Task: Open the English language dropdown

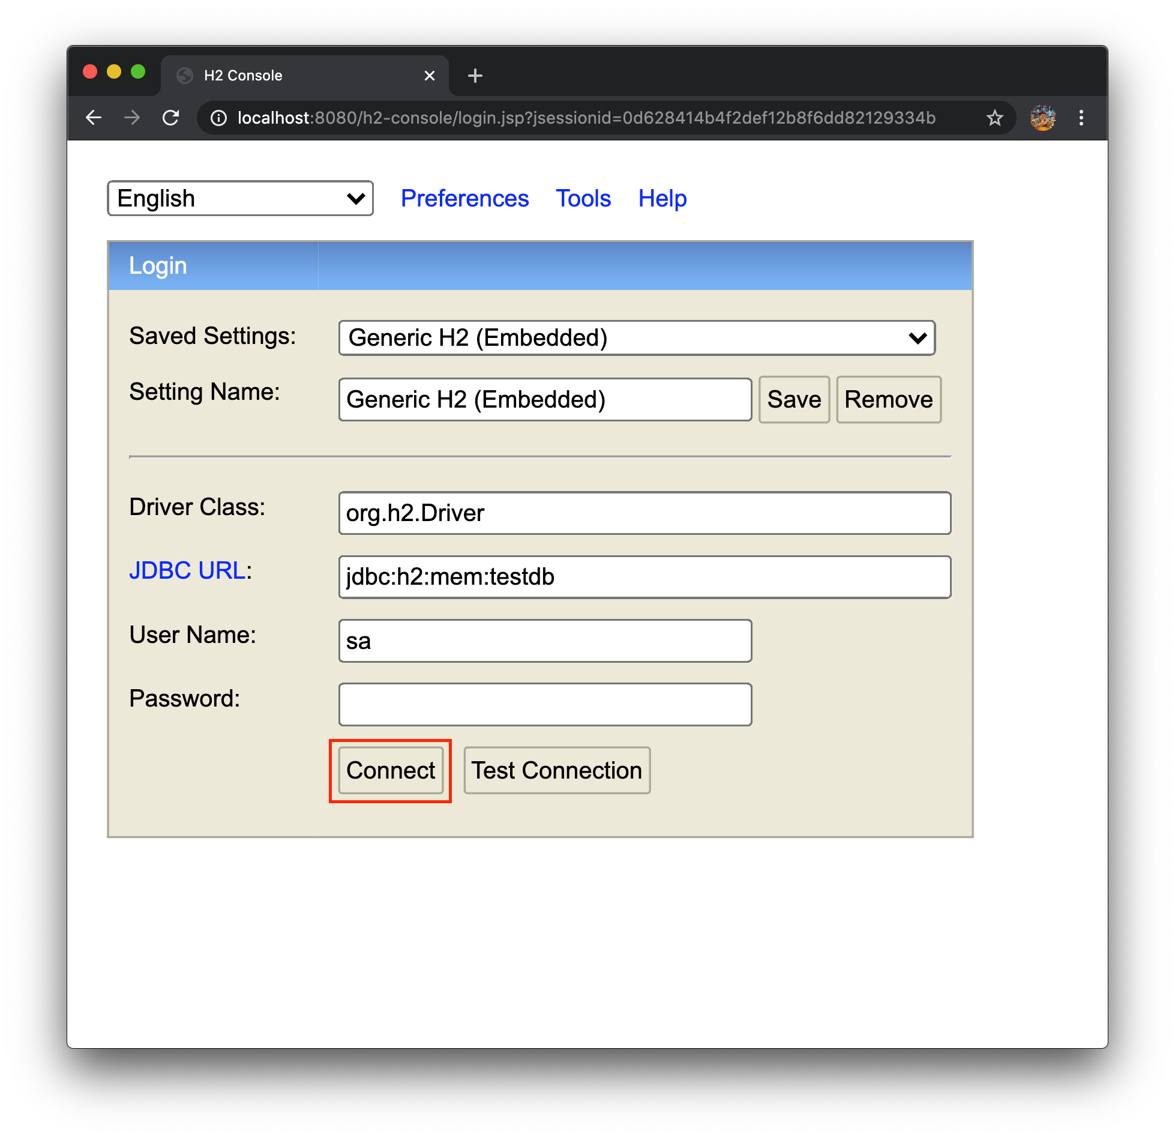Action: pyautogui.click(x=240, y=198)
